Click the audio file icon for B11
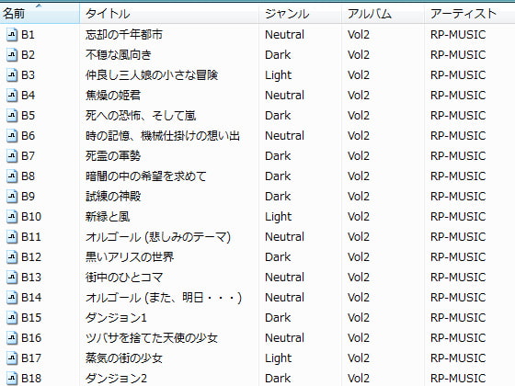 coord(12,237)
